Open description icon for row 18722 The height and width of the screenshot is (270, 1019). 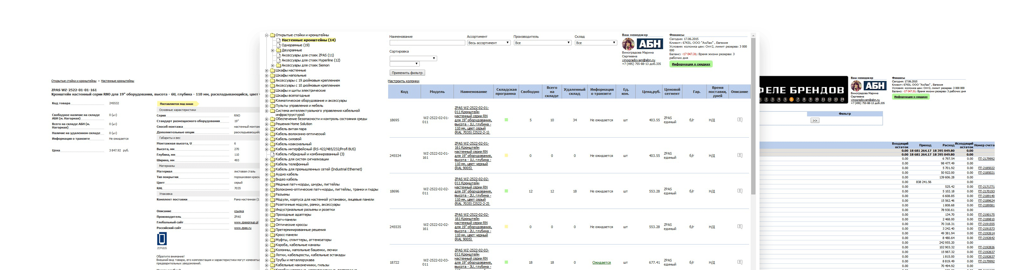click(x=740, y=262)
